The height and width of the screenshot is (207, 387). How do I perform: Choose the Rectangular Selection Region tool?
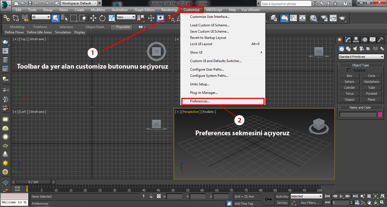click(x=74, y=18)
